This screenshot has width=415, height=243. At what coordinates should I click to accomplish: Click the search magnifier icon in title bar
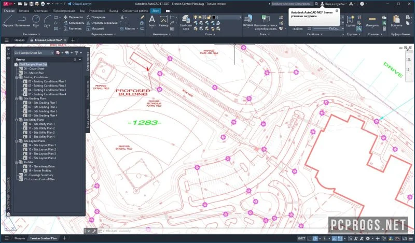pyautogui.click(x=316, y=4)
